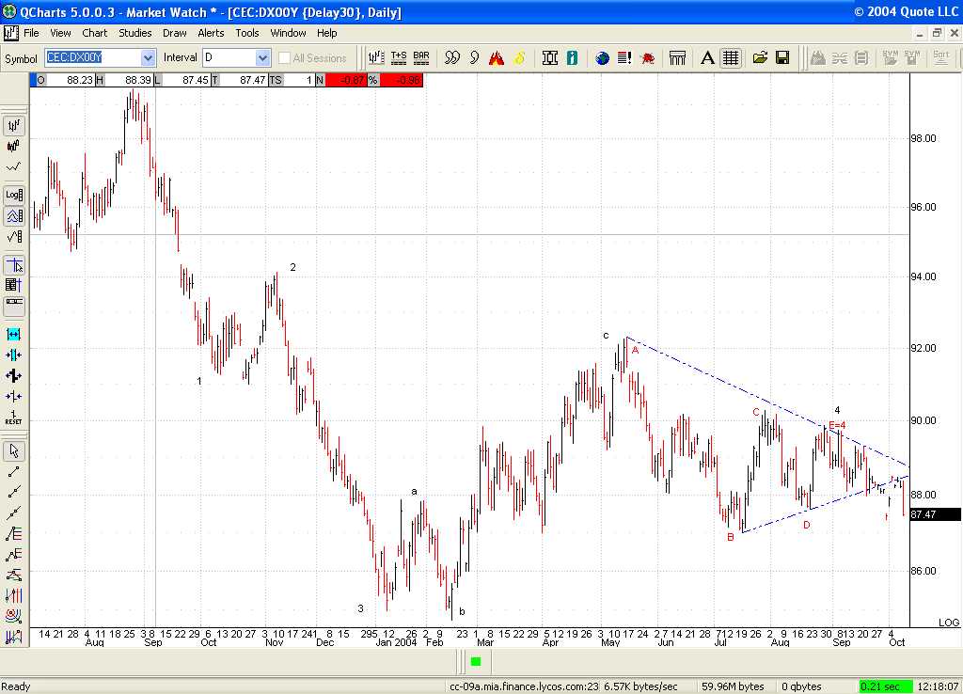This screenshot has width=963, height=694.
Task: Click the new chart toolbar icon
Action: (376, 58)
